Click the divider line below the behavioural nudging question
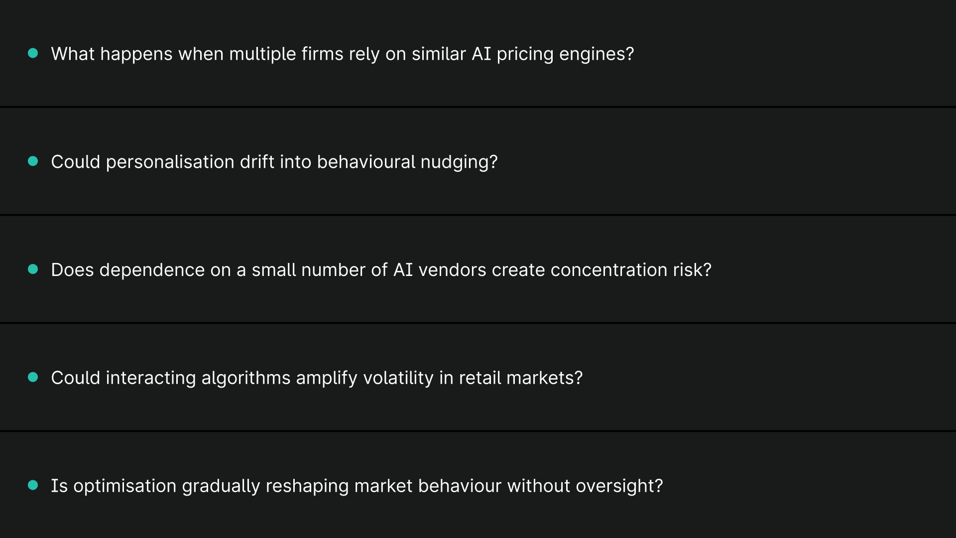This screenshot has width=956, height=538. point(478,215)
